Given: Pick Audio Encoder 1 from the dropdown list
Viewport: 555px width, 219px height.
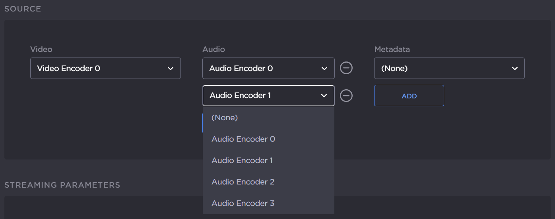Looking at the screenshot, I should coord(242,160).
